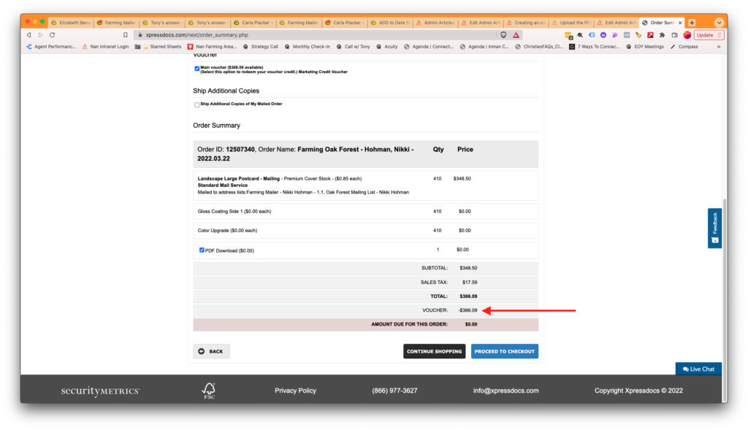Click the broom extension icon

638,35
